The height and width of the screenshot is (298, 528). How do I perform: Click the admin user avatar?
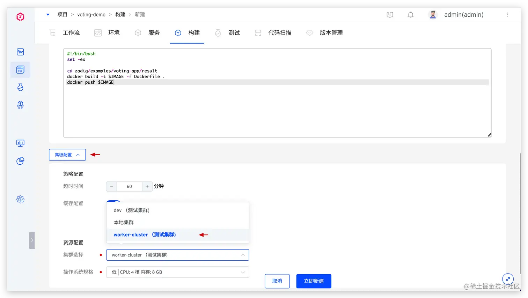[x=433, y=15]
